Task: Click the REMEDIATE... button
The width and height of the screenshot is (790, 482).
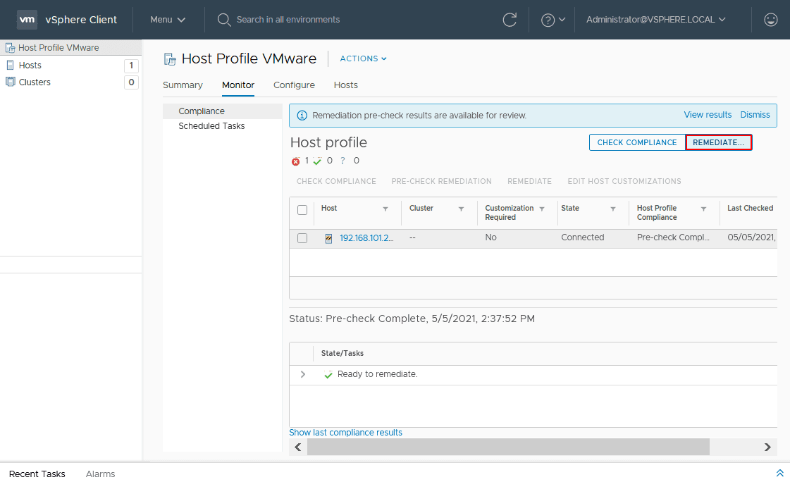Action: point(718,142)
